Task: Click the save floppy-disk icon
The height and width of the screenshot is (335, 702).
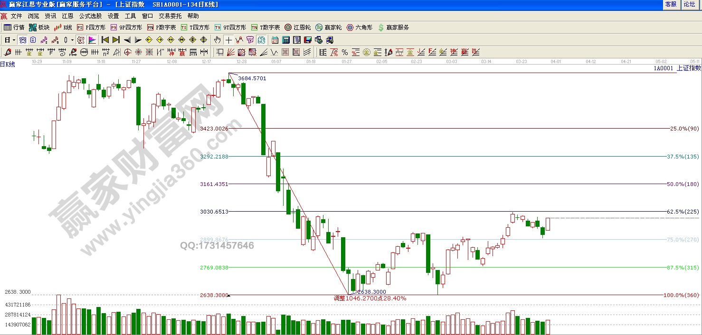Action: (x=307, y=40)
